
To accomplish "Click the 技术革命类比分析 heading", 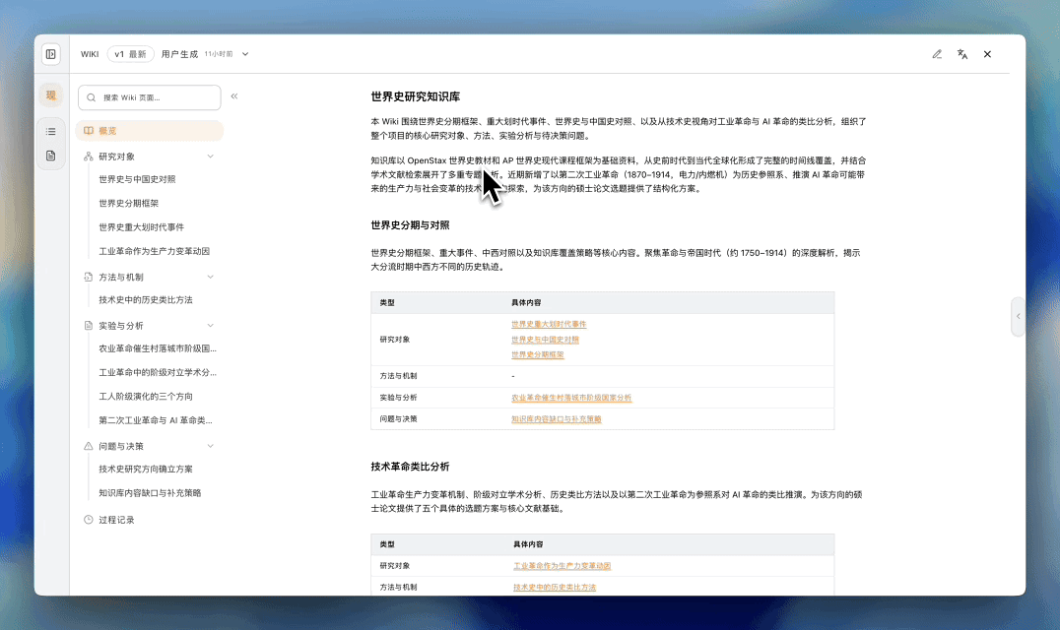I will point(410,467).
